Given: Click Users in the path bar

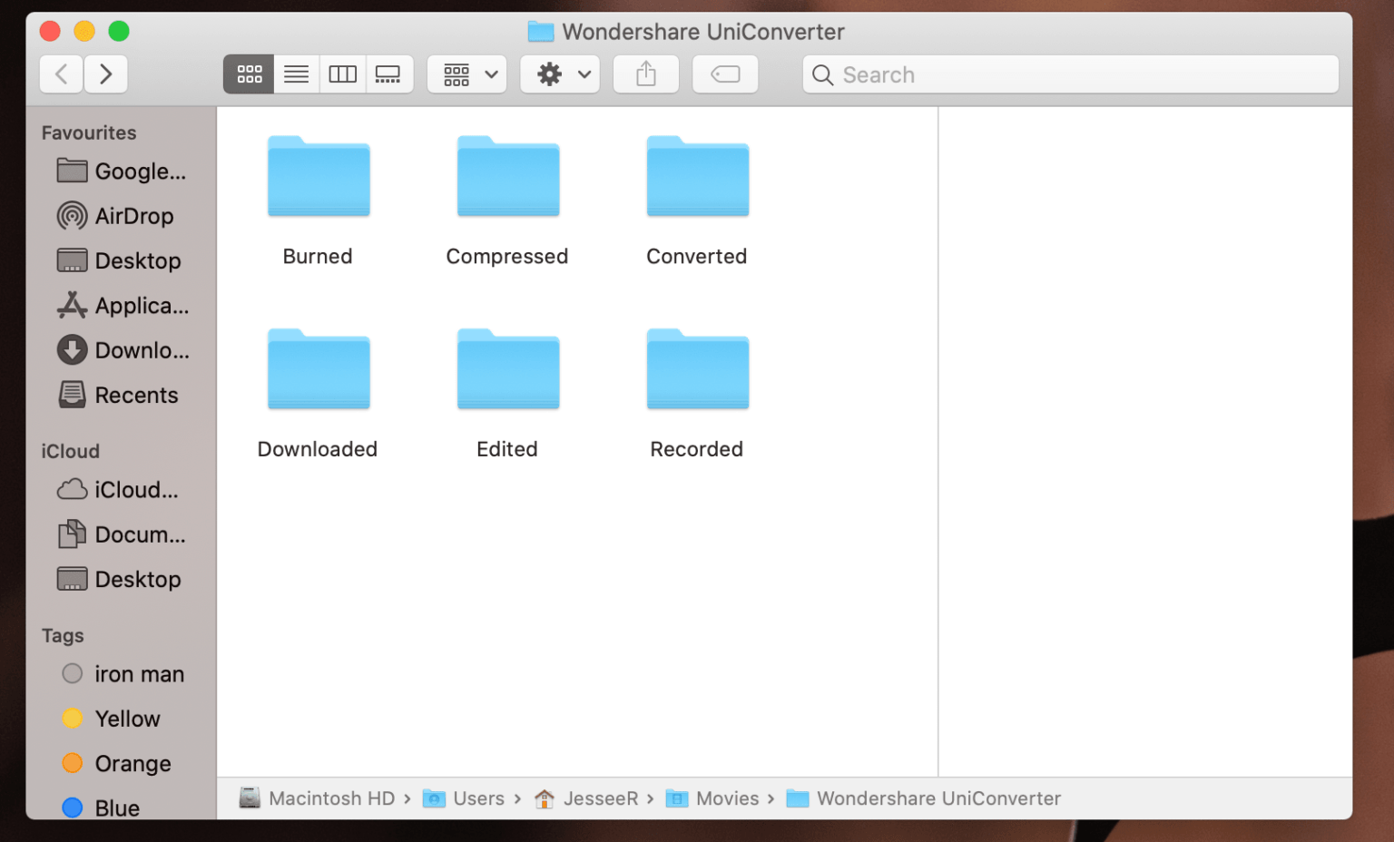Looking at the screenshot, I should pos(464,798).
